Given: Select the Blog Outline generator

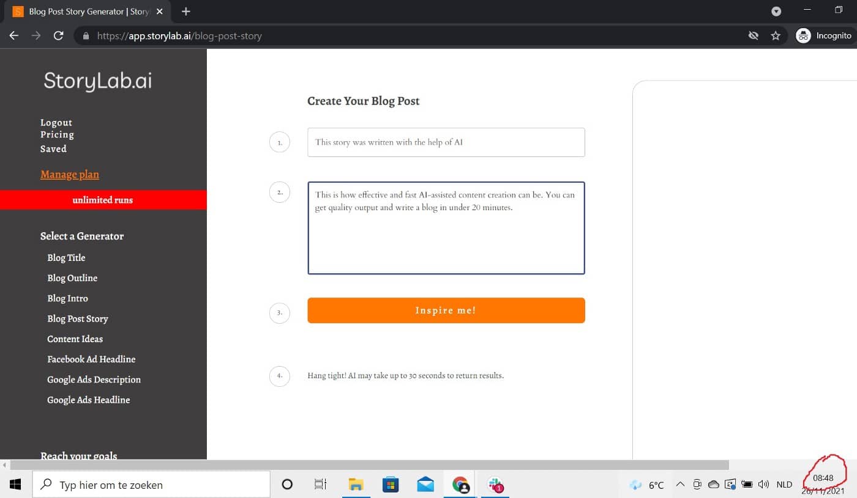Looking at the screenshot, I should point(72,277).
